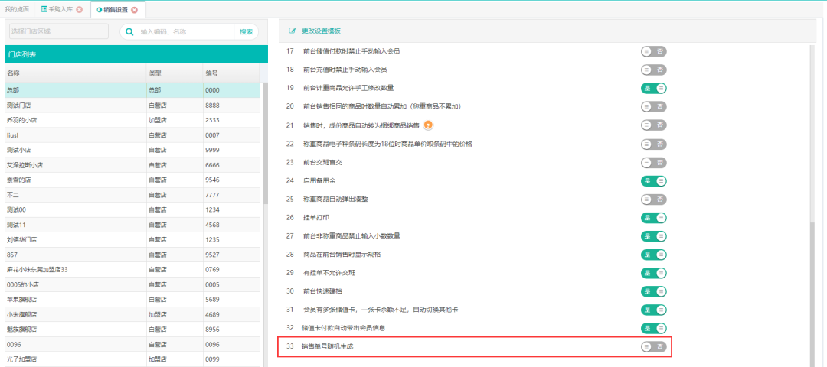Click 更改设置模板 link
This screenshot has height=367, width=827.
click(x=321, y=31)
